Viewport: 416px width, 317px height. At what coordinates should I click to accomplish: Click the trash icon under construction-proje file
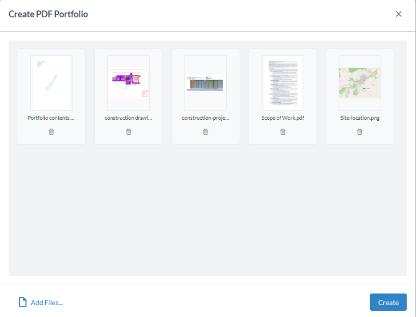point(205,132)
